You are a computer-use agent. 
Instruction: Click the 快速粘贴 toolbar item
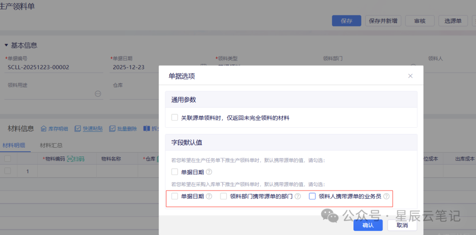click(x=88, y=129)
